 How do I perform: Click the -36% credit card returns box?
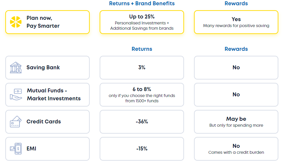tap(142, 122)
